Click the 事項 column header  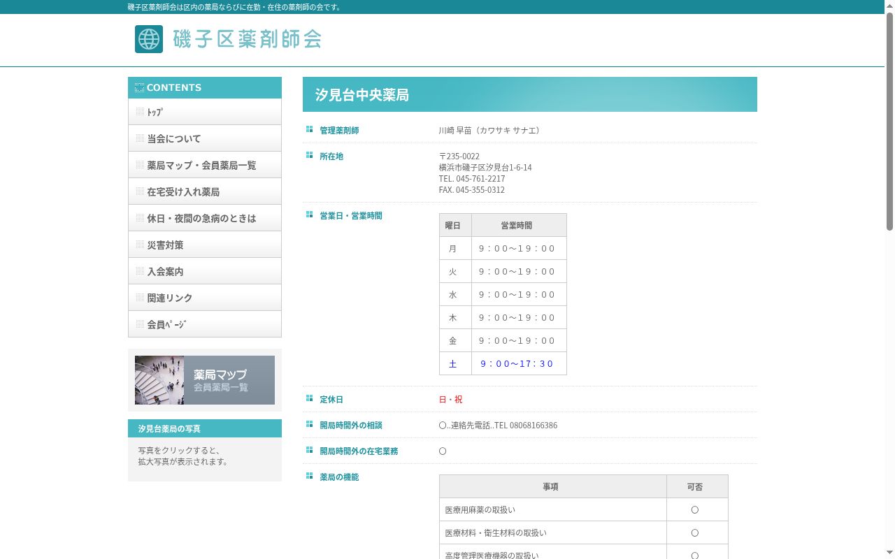pyautogui.click(x=553, y=486)
